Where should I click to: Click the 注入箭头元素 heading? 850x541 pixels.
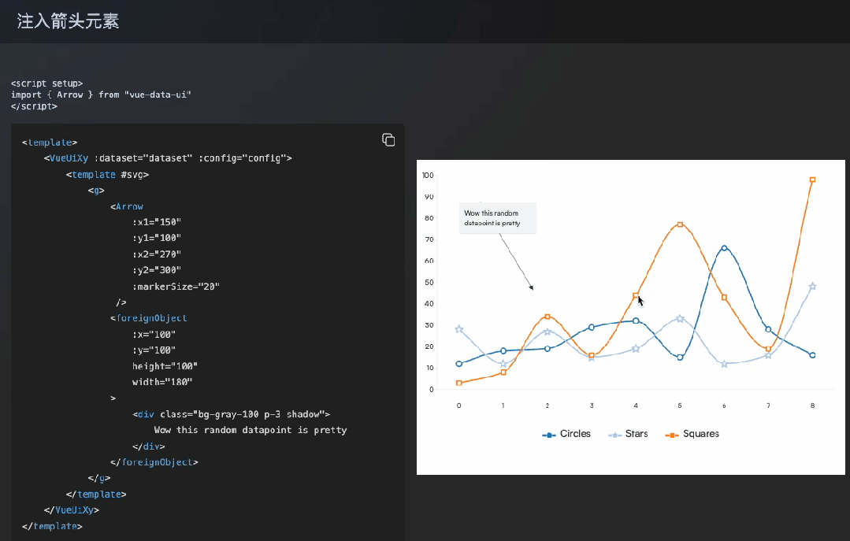pos(68,21)
